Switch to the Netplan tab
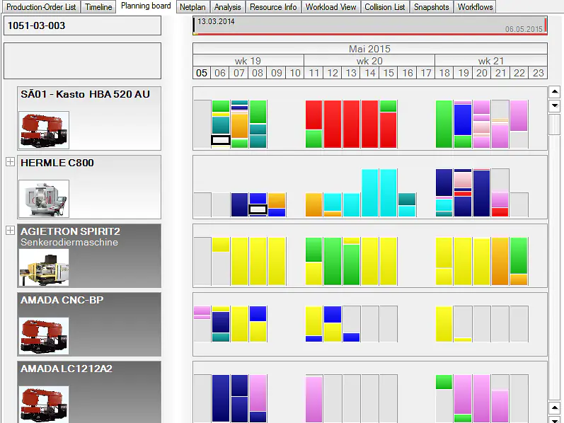This screenshot has height=423, width=564. coord(192,7)
